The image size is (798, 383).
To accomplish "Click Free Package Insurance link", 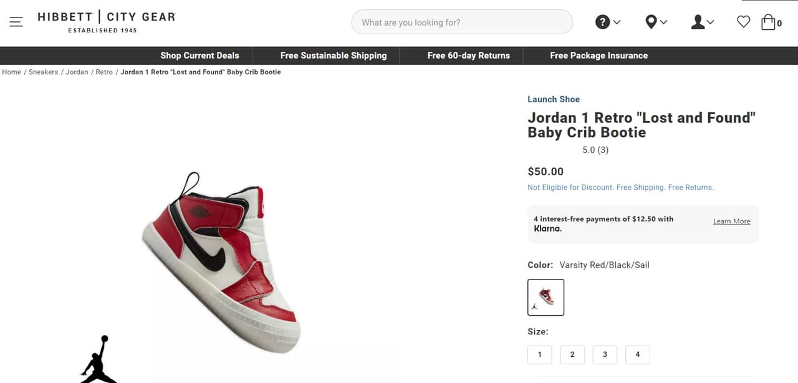I will click(598, 56).
